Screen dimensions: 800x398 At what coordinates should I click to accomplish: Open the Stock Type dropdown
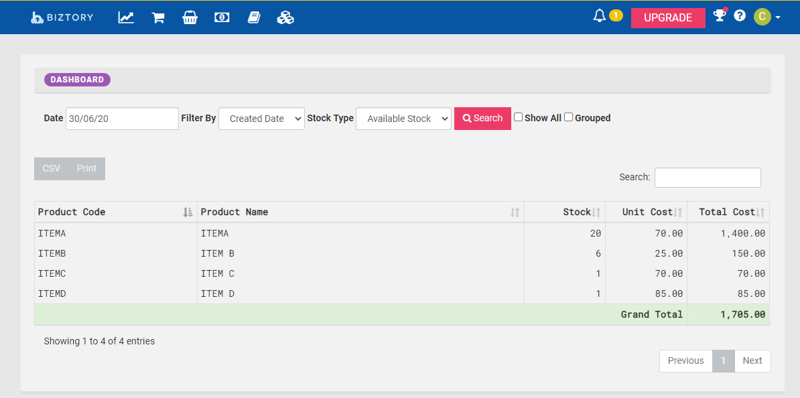(403, 119)
